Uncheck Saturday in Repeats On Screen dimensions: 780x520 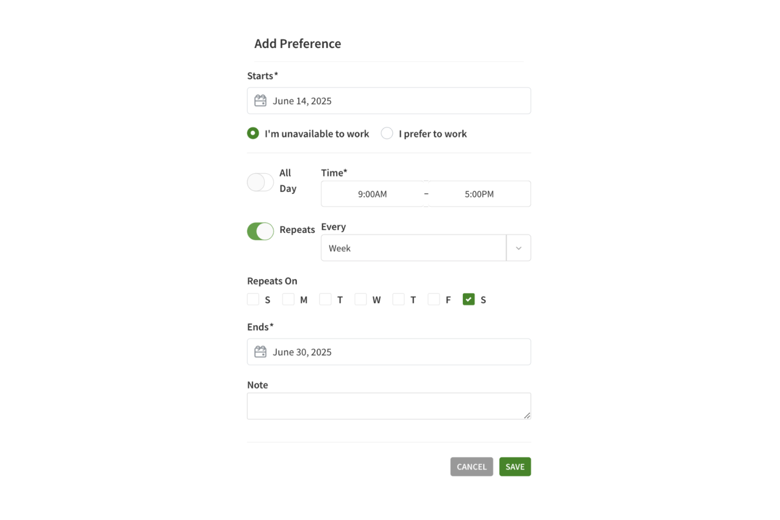[x=469, y=299]
